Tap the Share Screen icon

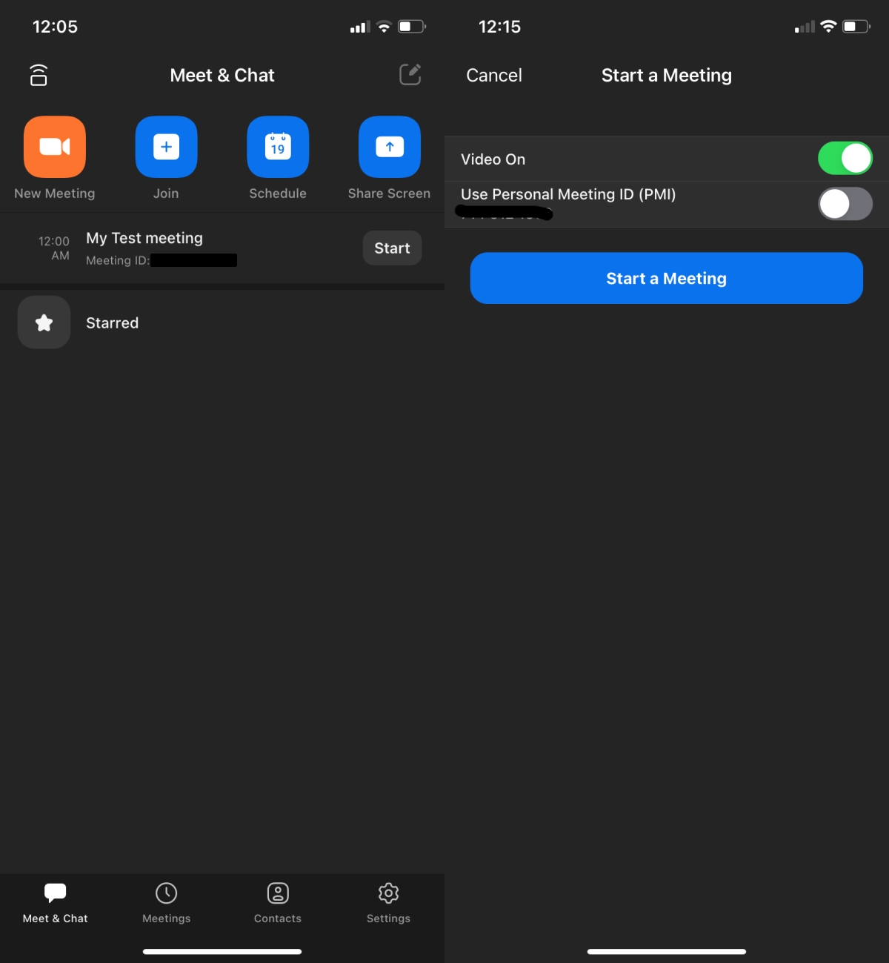[388, 147]
